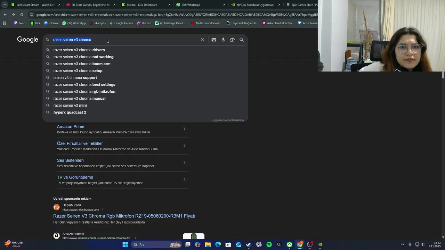Open Microsoft Edge from taskbar
Viewport: 445px width, 250px height.
click(x=218, y=244)
